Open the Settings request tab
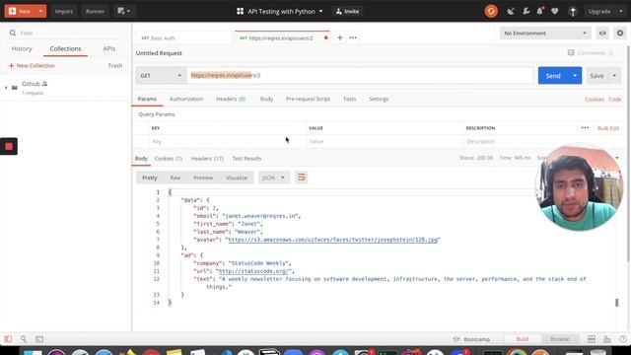Screen dimensions: 631x355 click(379, 99)
